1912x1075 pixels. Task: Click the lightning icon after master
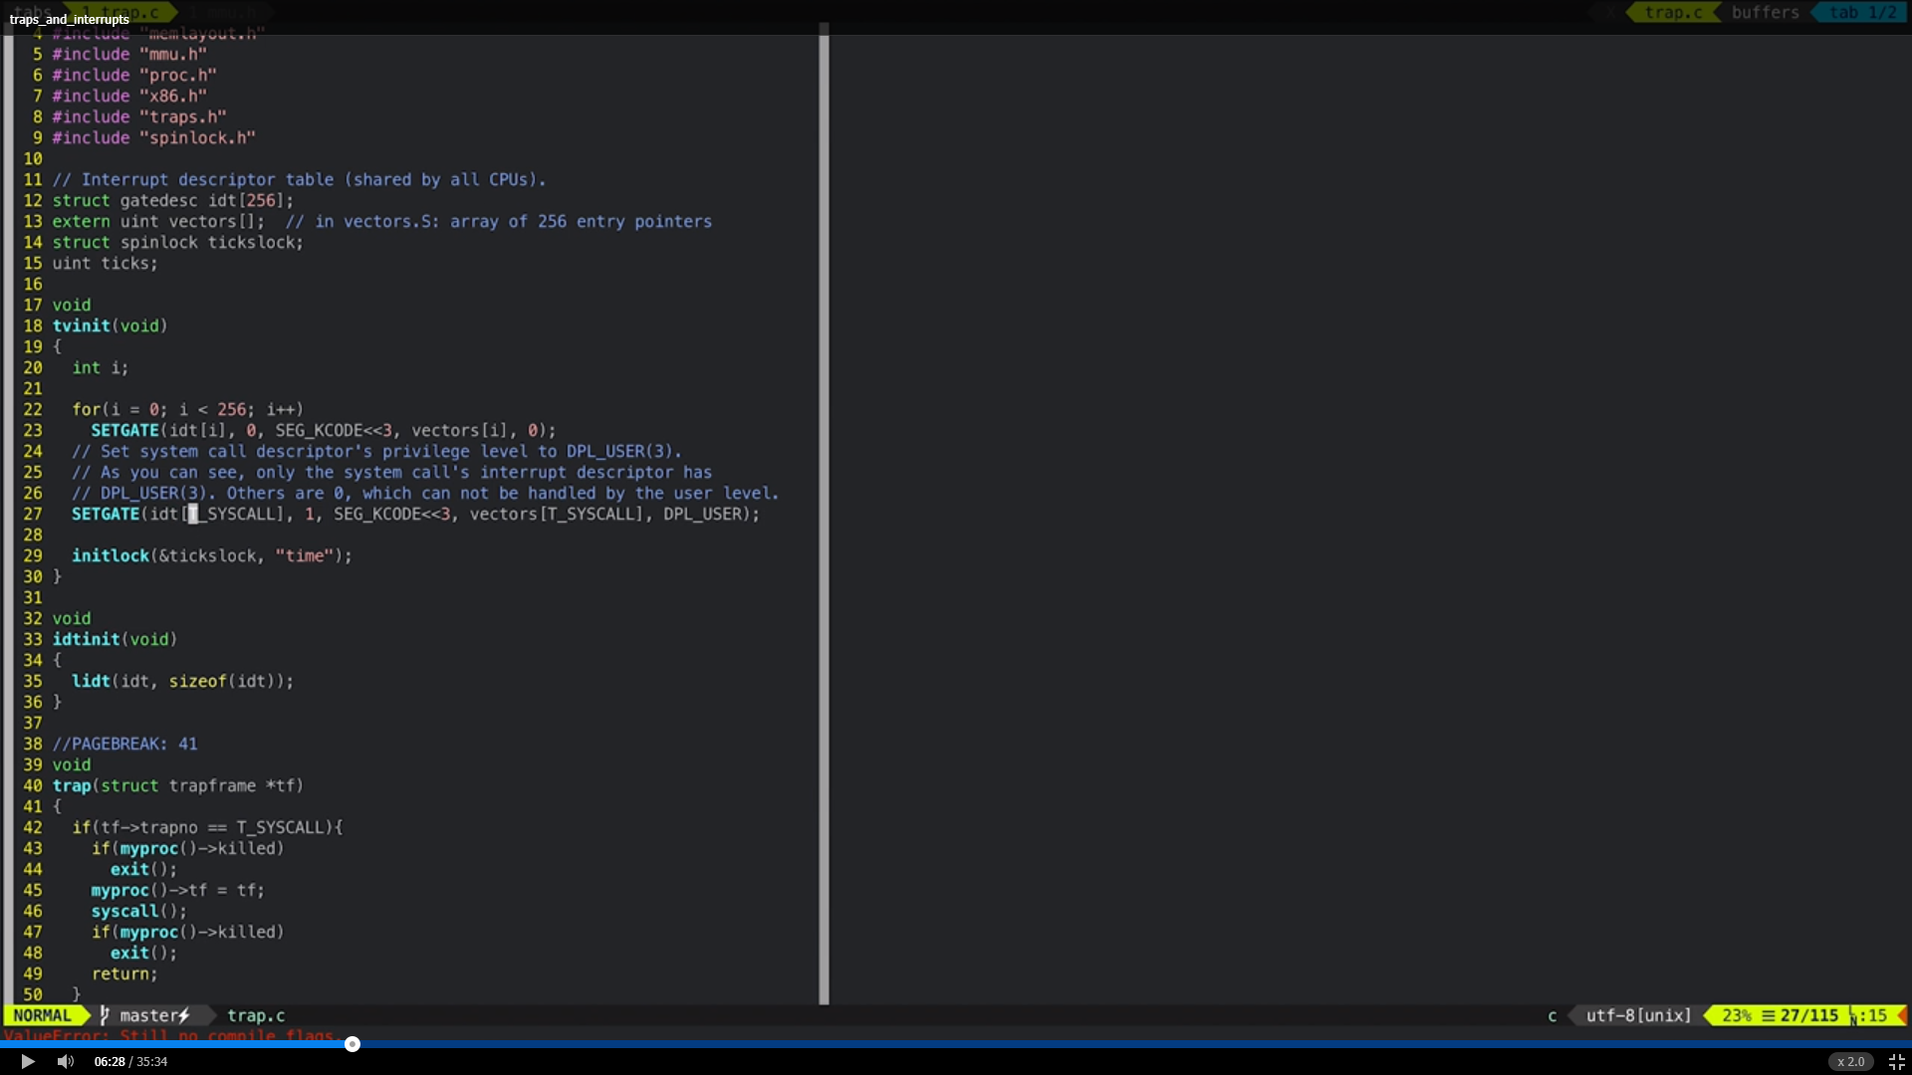184,1015
